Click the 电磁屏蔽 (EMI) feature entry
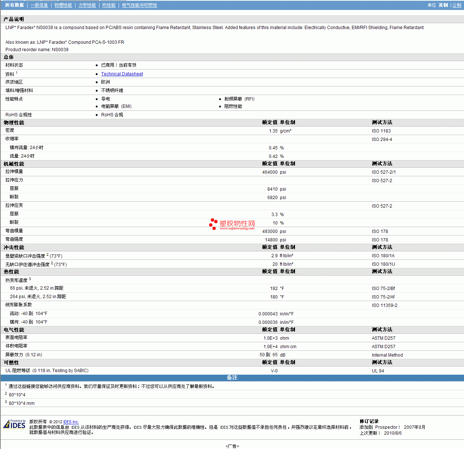 pyautogui.click(x=116, y=106)
